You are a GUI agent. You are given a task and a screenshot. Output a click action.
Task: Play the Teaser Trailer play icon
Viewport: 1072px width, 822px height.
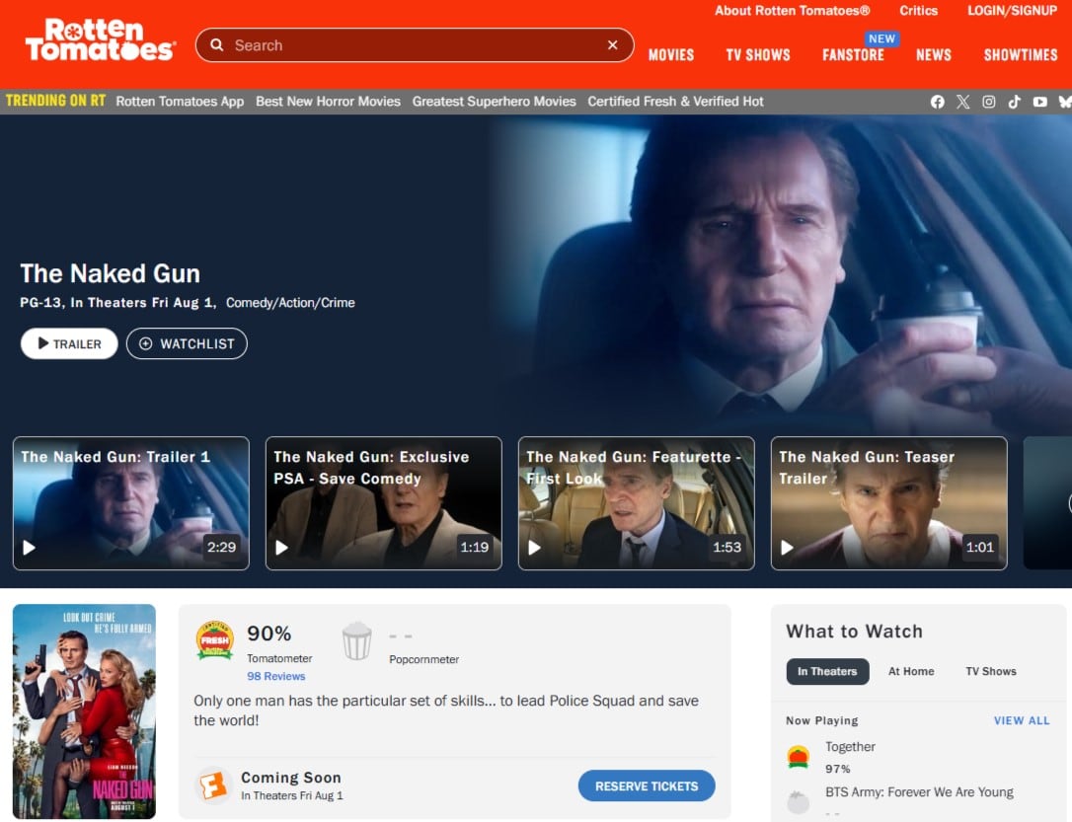click(787, 548)
